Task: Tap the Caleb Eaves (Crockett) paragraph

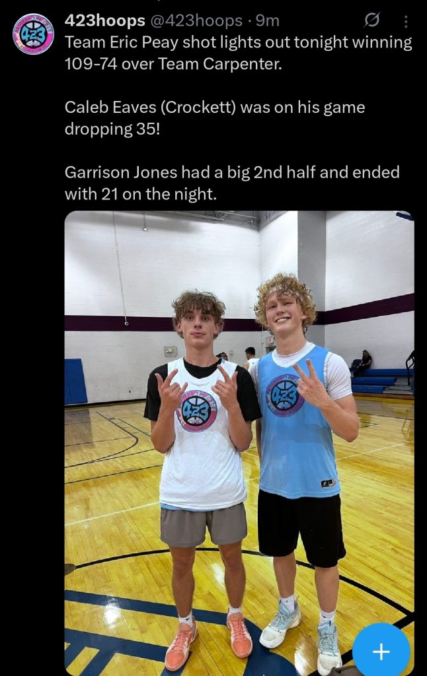Action: tap(215, 118)
